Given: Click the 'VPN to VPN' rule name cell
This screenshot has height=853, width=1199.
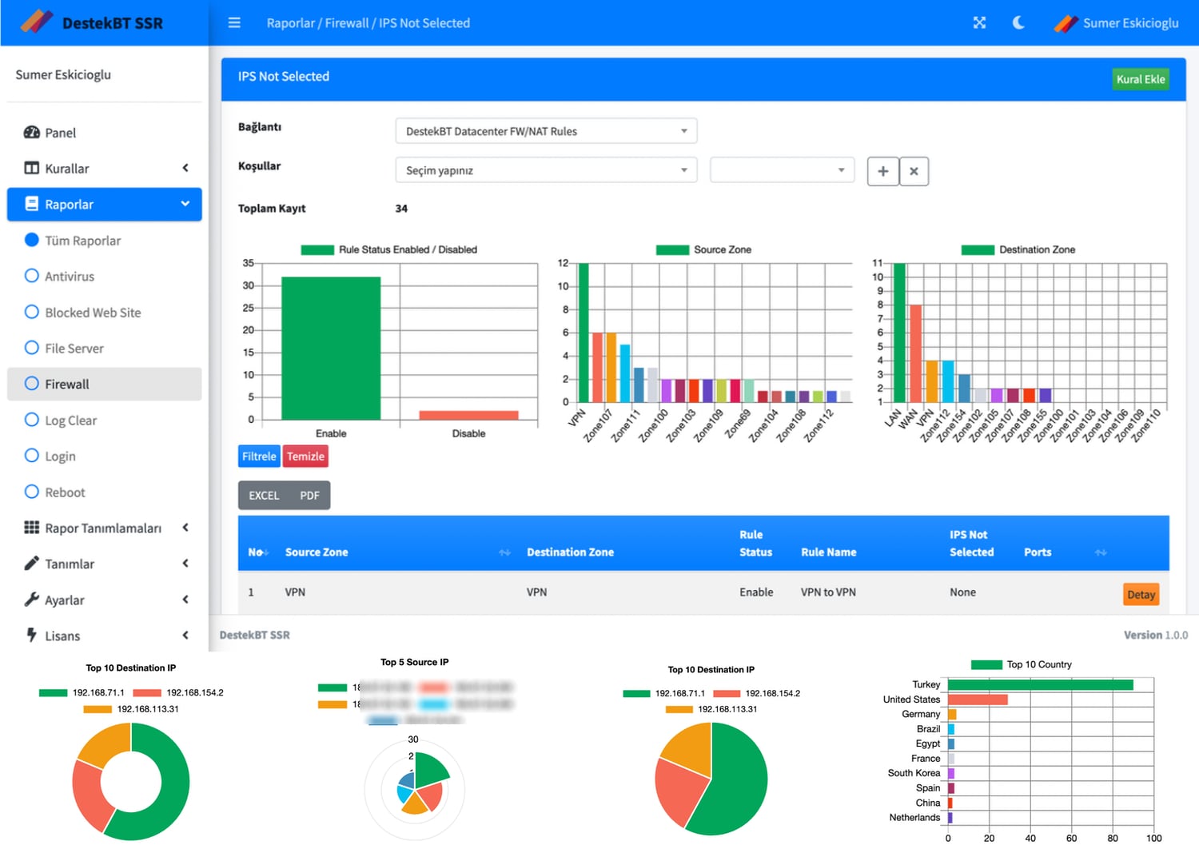Looking at the screenshot, I should tap(828, 592).
